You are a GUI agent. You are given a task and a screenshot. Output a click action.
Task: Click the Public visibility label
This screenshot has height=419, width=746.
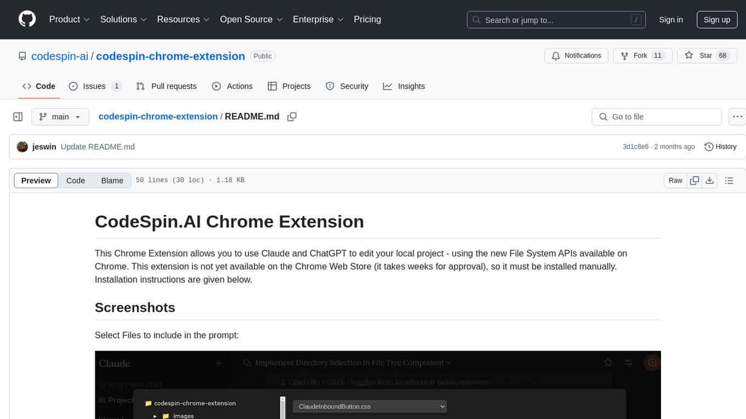click(x=263, y=56)
